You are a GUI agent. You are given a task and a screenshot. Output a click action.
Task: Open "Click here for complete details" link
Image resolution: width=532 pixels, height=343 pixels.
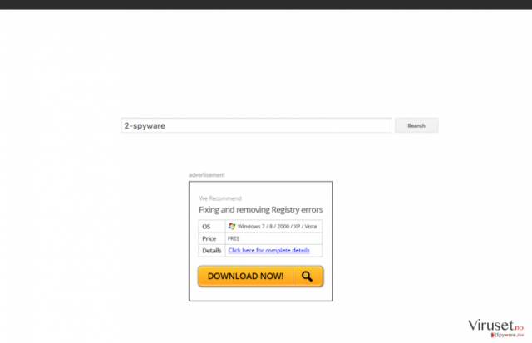(x=269, y=251)
